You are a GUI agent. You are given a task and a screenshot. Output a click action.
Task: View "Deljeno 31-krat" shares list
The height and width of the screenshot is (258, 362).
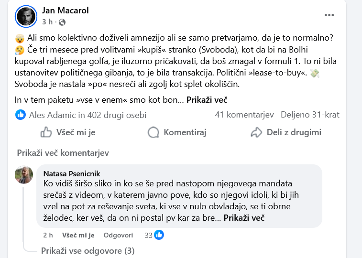[x=310, y=115]
